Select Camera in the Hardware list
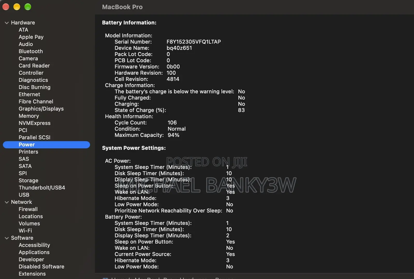This screenshot has height=279, width=414. (x=28, y=59)
